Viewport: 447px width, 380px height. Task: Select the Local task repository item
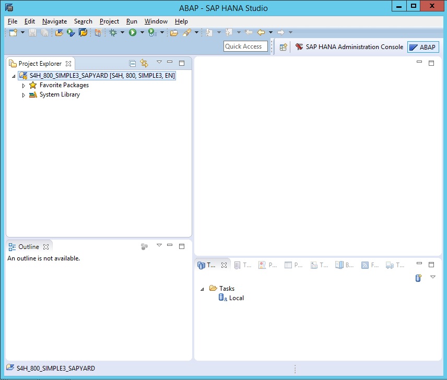(231, 298)
